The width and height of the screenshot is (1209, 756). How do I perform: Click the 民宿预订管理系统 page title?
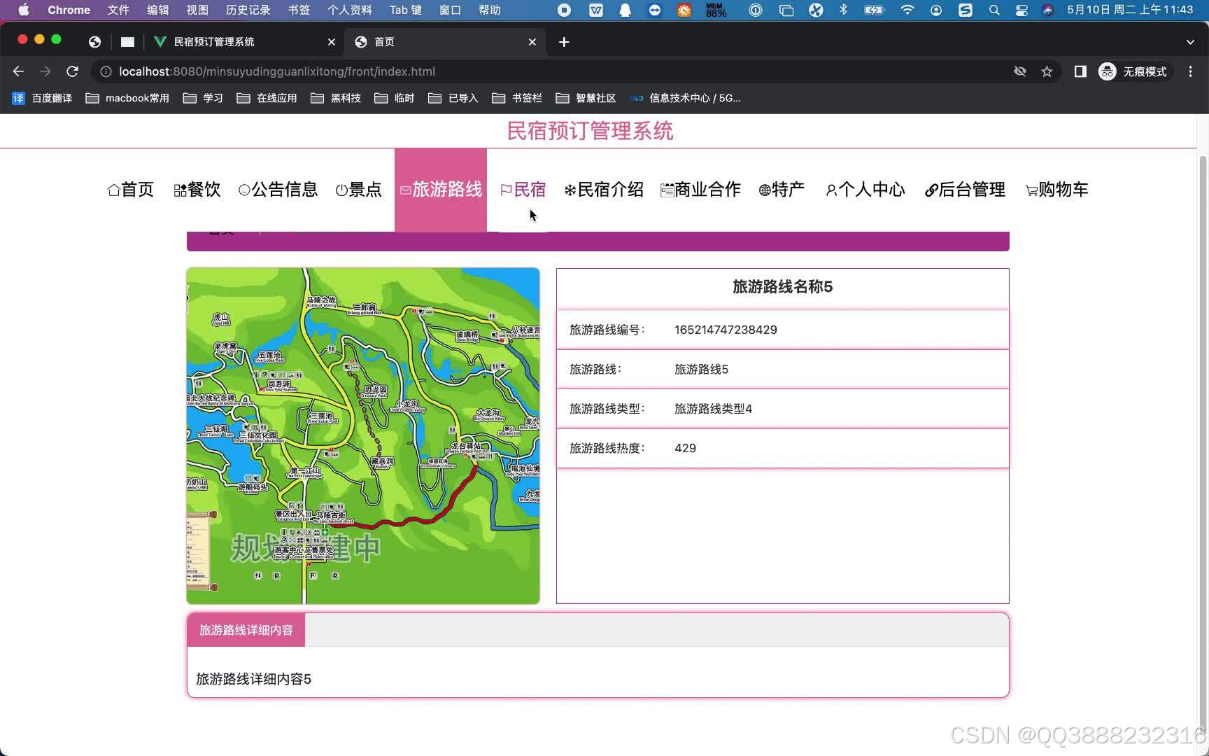click(x=590, y=131)
